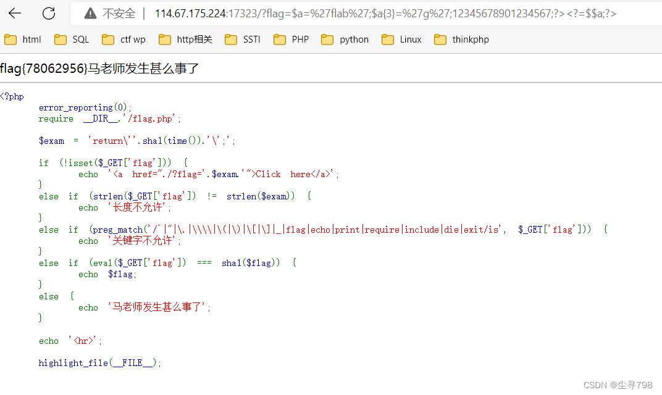
Task: Click the '长度不允许' echo string
Action: click(137, 207)
